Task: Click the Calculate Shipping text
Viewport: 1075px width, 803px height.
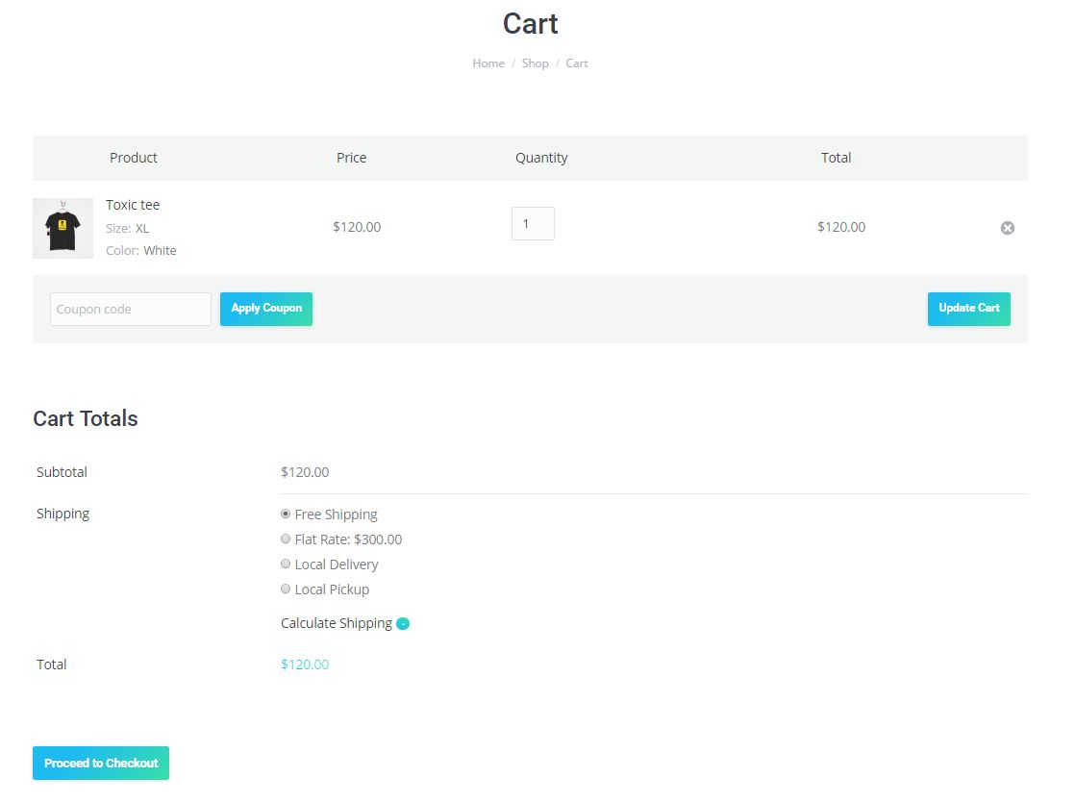Action: pyautogui.click(x=336, y=623)
